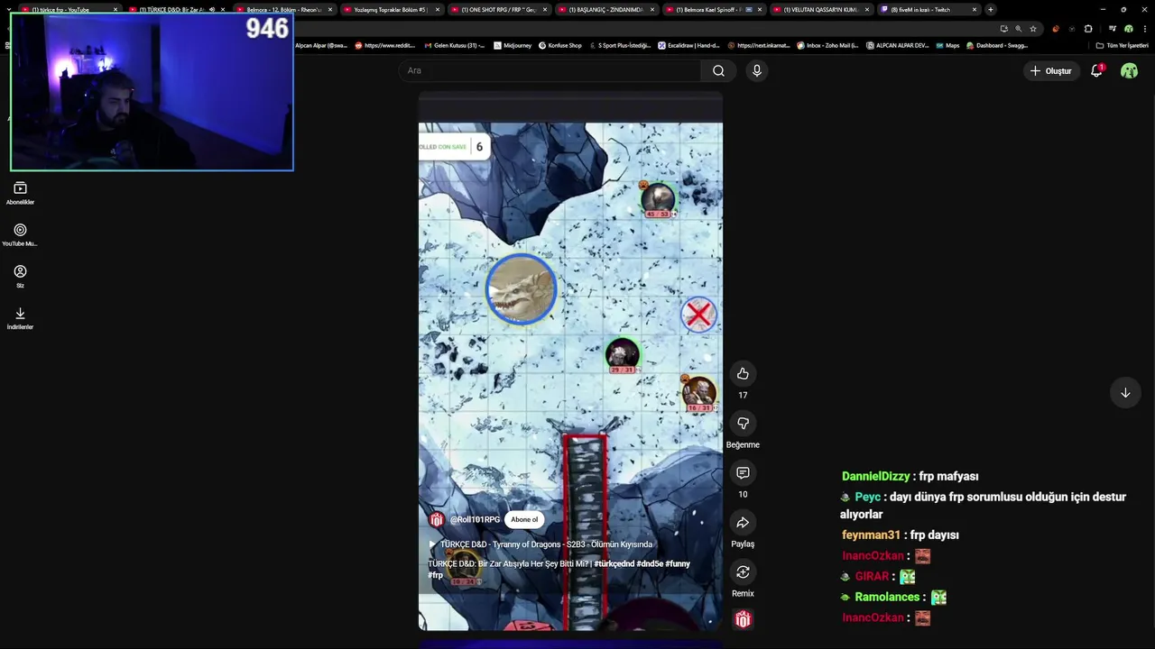
Task: Click the Ramolances chat username
Action: 886,597
